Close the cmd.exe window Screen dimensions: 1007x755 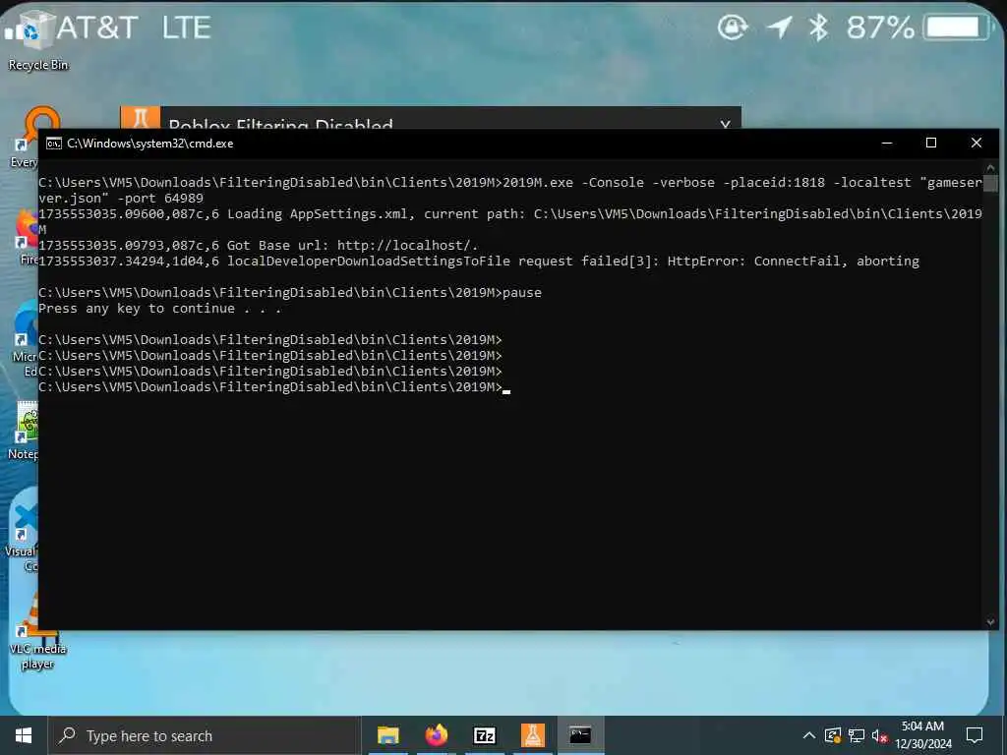(x=977, y=143)
